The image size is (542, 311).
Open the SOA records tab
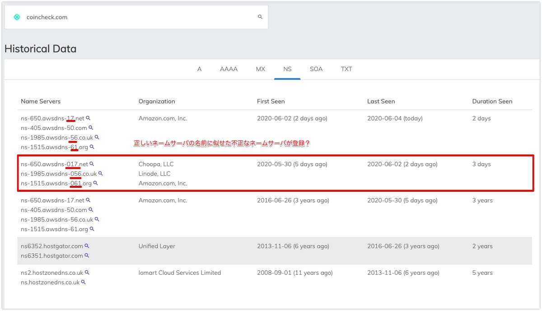[316, 69]
